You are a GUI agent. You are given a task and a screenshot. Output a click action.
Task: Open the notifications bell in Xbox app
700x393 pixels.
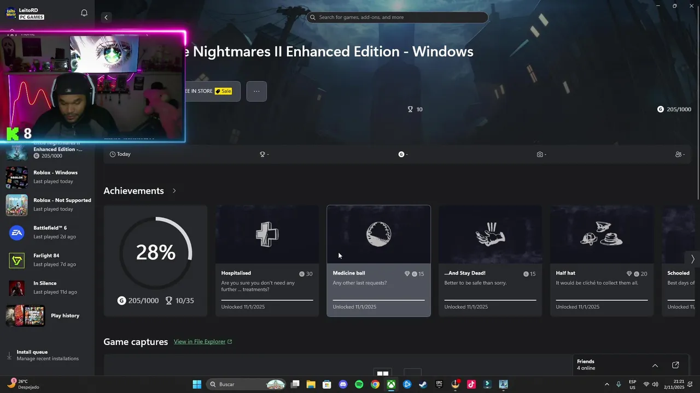point(84,13)
